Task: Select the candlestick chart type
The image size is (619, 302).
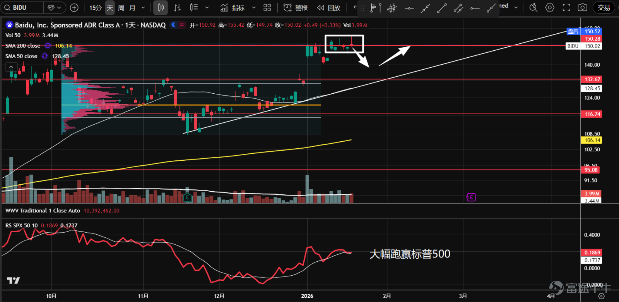Action: point(161,7)
